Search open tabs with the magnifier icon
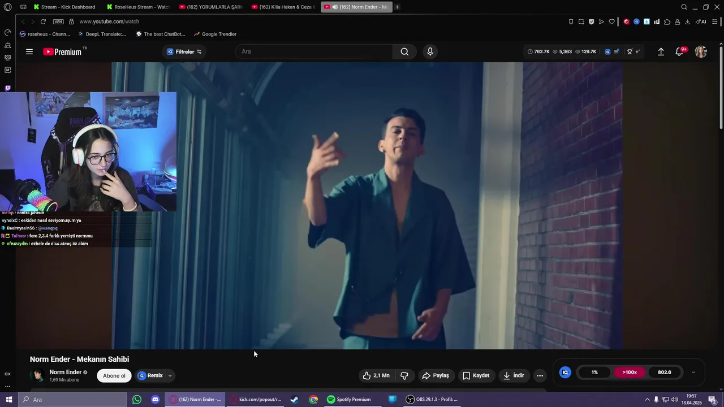The width and height of the screenshot is (724, 407). 684,7
